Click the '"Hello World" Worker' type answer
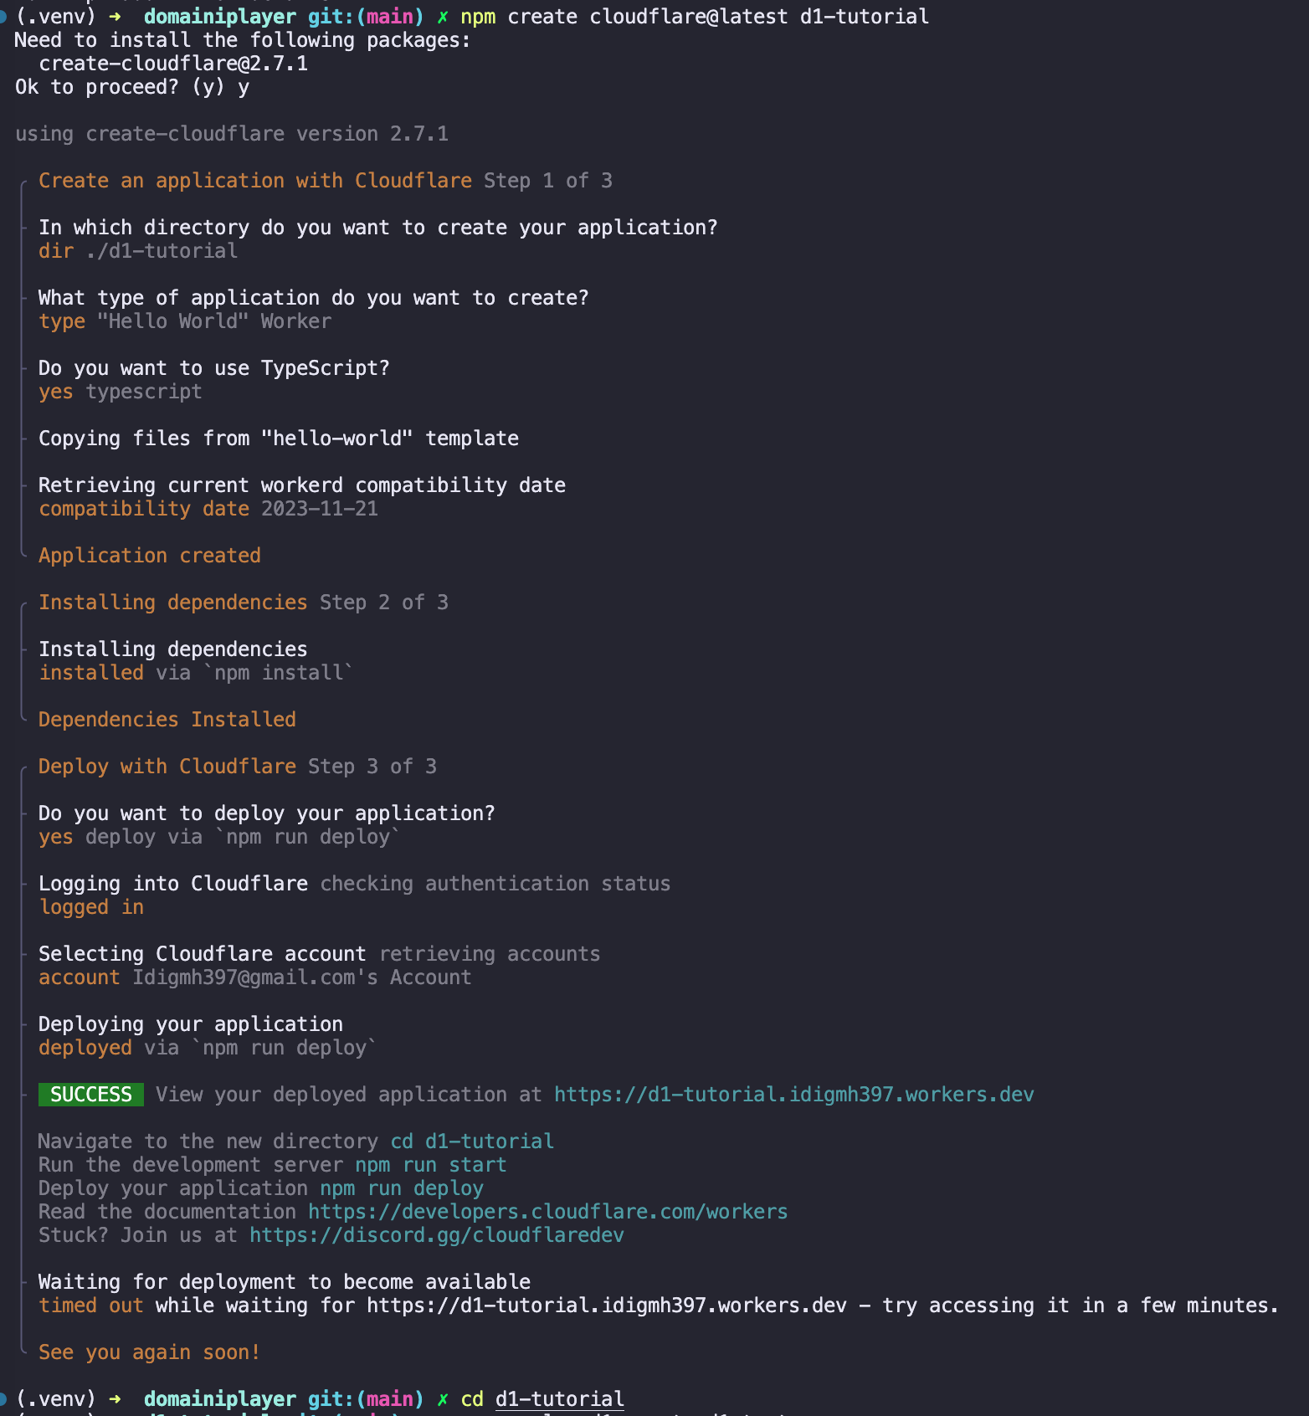Viewport: 1309px width, 1416px height. coord(213,321)
